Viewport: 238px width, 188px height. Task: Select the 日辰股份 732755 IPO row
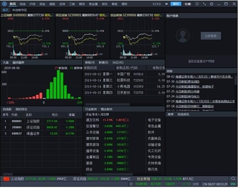pos(124,93)
